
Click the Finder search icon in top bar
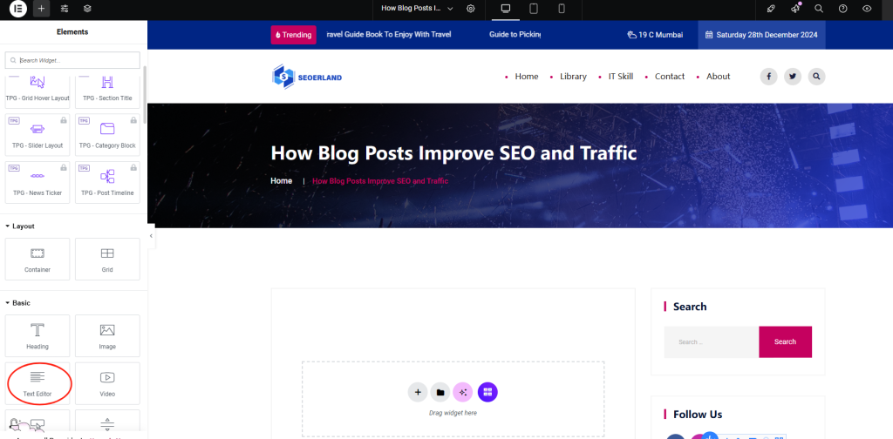click(818, 9)
